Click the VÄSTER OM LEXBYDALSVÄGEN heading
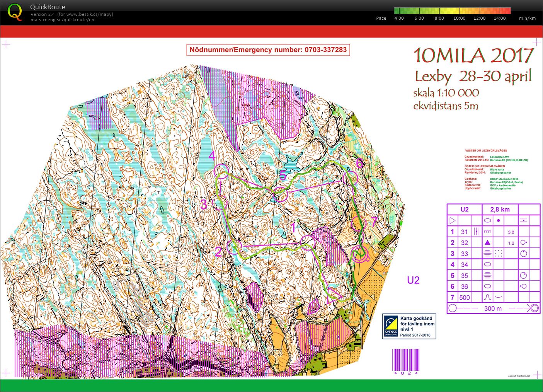 point(486,151)
